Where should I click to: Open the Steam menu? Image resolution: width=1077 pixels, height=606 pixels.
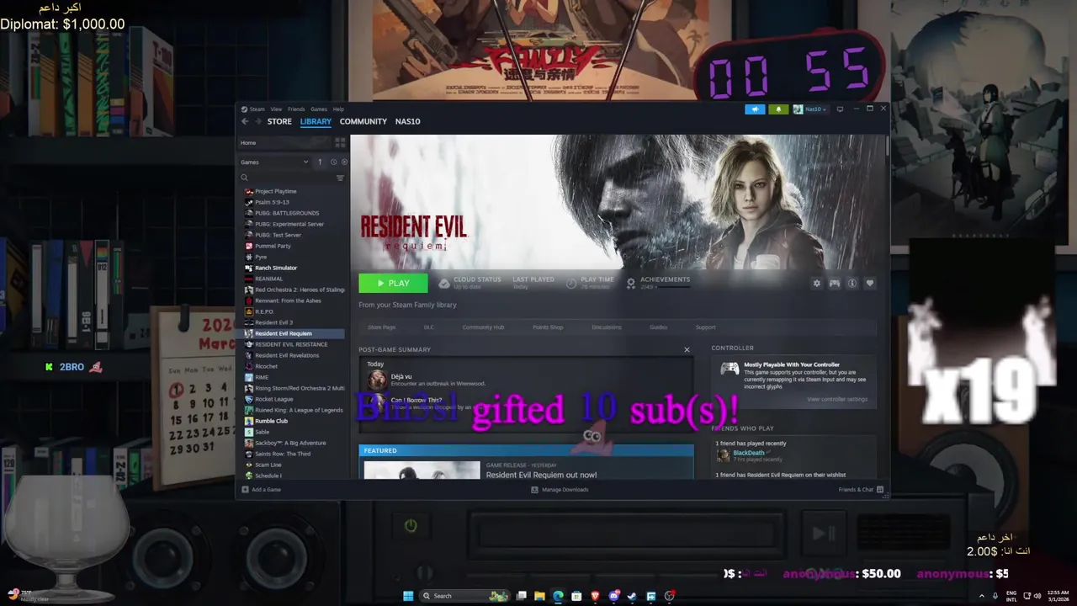click(257, 109)
